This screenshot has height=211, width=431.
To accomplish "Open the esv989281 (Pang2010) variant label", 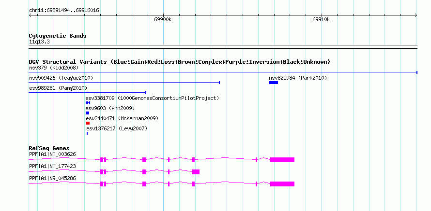I will click(58, 88).
